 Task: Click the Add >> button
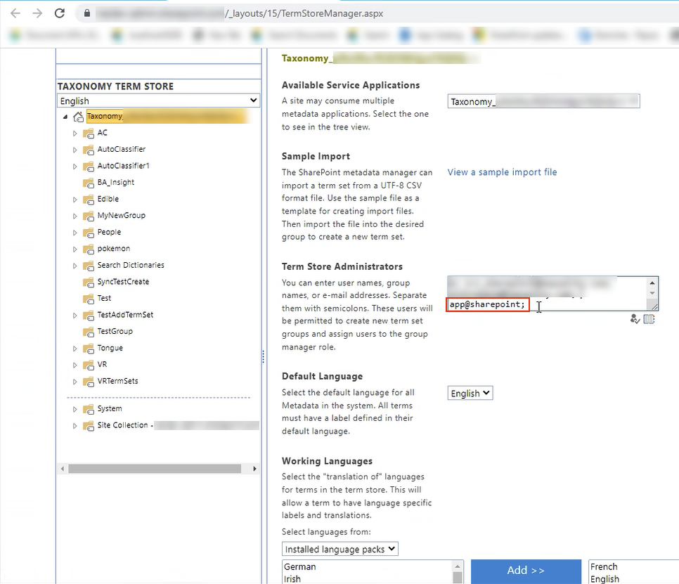point(526,571)
